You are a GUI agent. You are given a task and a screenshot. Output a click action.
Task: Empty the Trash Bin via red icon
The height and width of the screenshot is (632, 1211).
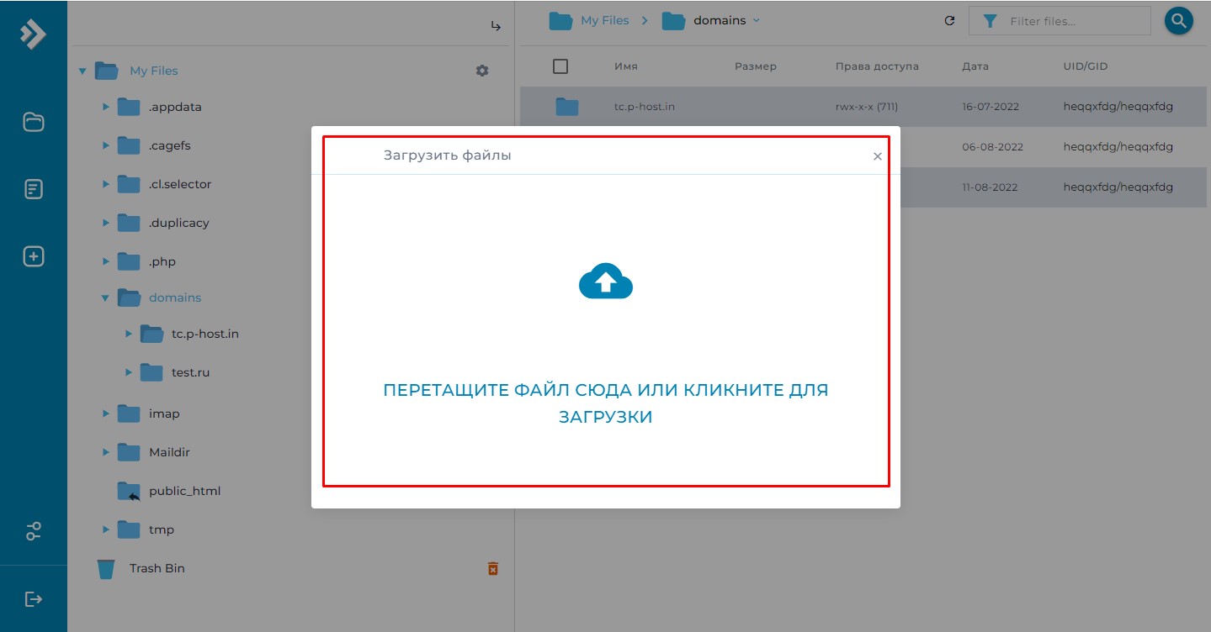tap(493, 569)
